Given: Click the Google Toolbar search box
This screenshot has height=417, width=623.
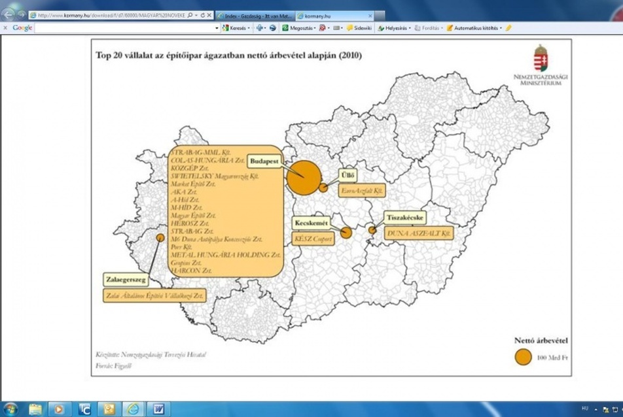Looking at the screenshot, I should coord(124,27).
